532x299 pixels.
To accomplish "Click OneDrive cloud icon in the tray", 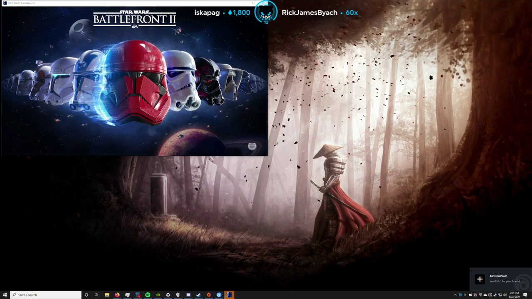I will tap(485, 295).
